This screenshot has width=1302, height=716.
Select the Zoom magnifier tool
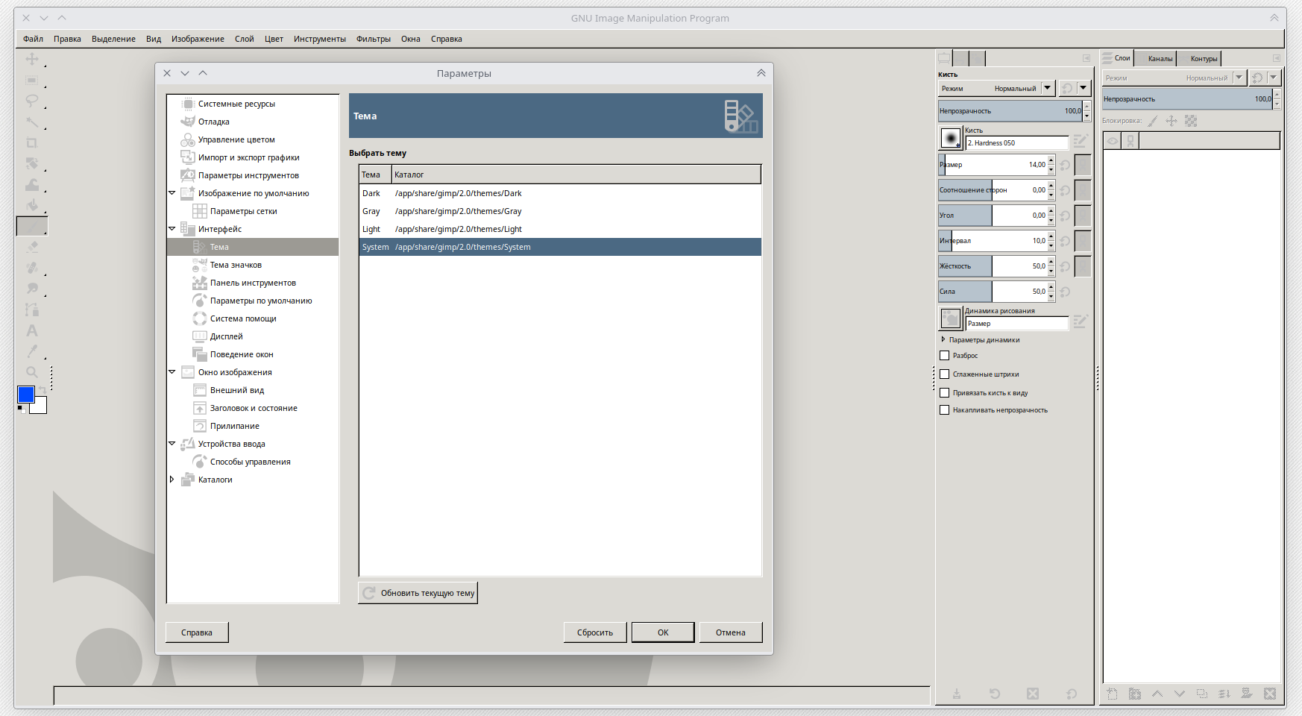[32, 372]
